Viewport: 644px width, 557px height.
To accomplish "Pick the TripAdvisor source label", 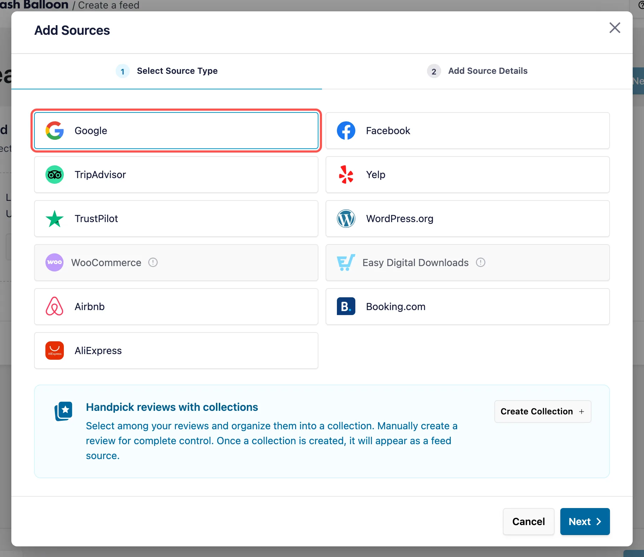I will coord(100,175).
